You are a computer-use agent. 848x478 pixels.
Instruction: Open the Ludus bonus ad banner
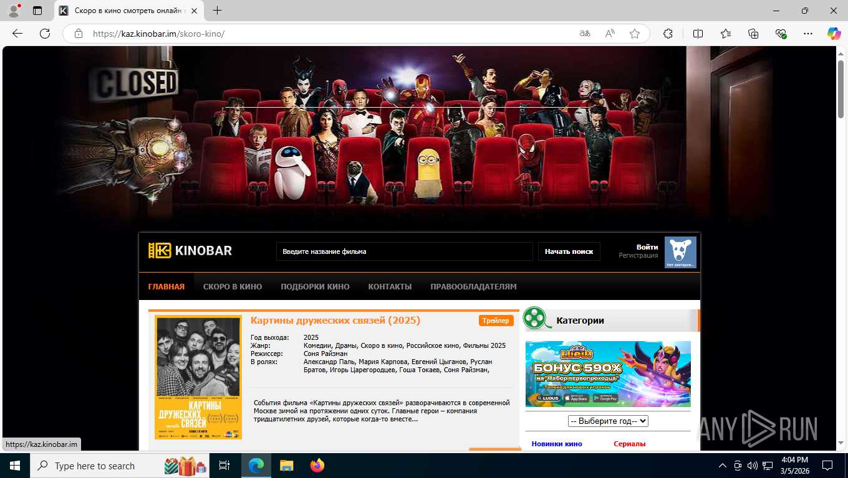coord(608,373)
